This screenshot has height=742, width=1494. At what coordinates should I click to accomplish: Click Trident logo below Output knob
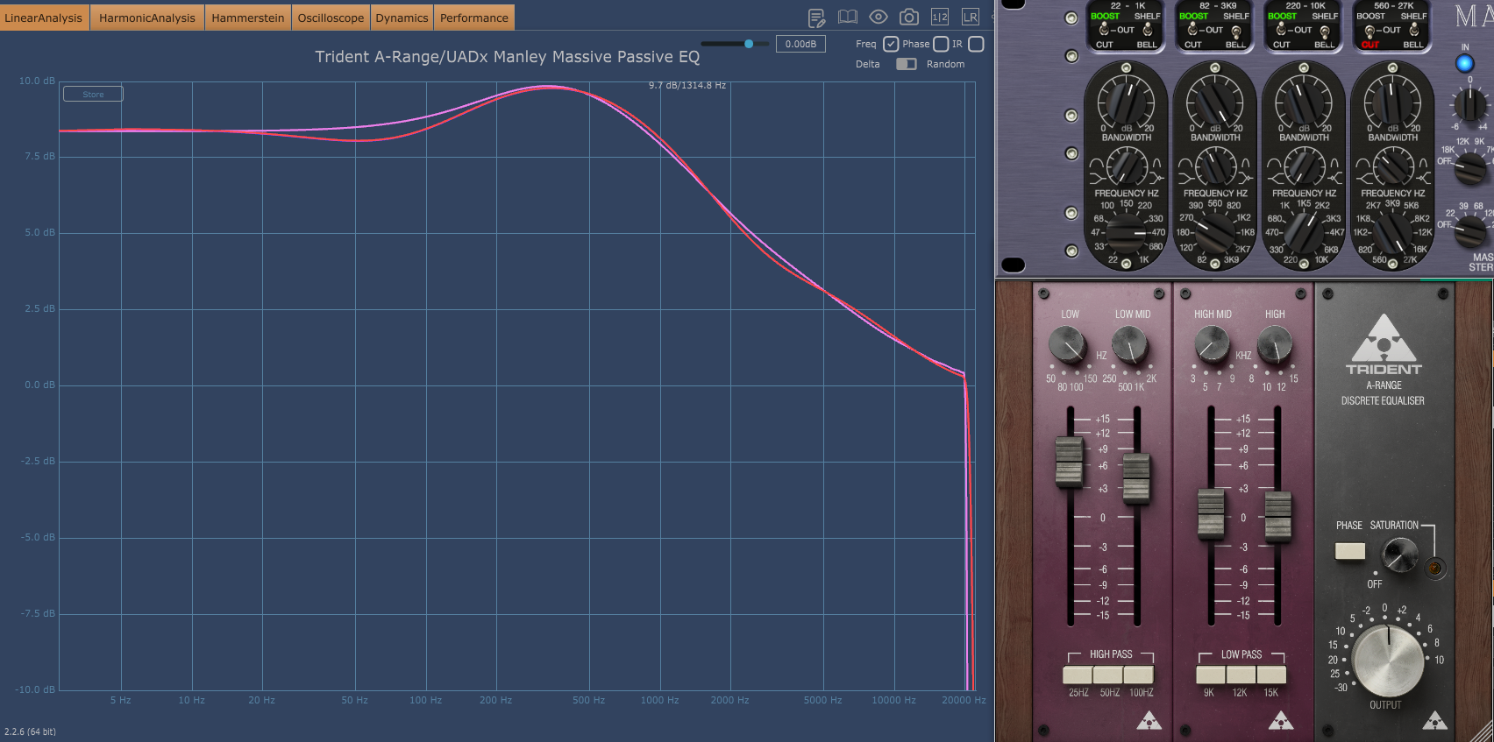(x=1434, y=721)
